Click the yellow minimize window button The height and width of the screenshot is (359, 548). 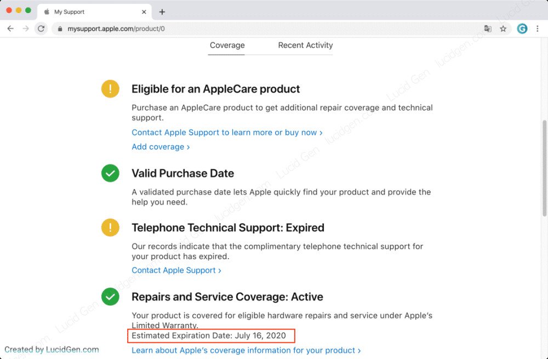pos(19,10)
